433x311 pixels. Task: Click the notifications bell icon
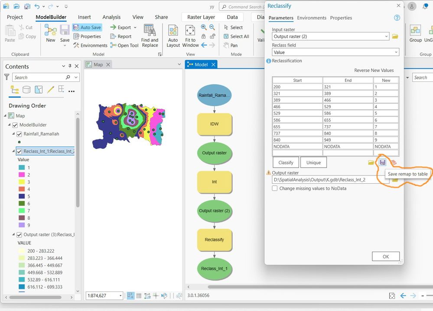pyautogui.click(x=425, y=6)
